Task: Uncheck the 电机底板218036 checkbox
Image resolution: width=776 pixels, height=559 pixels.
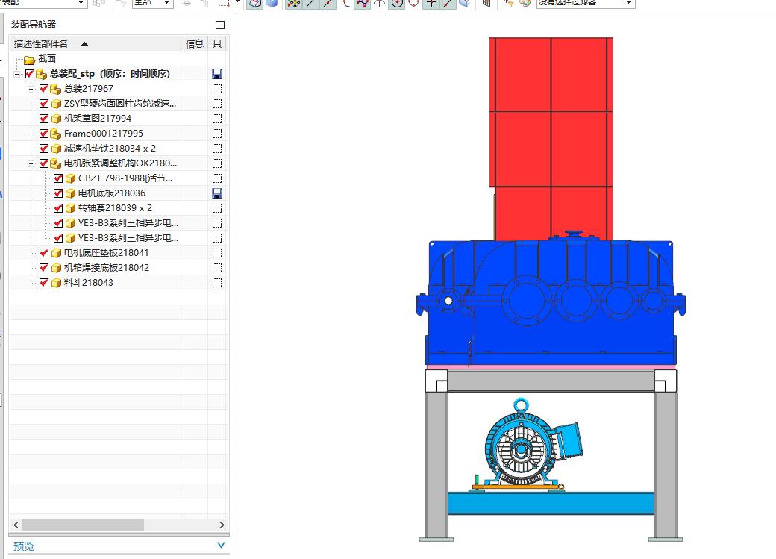Action: [58, 193]
